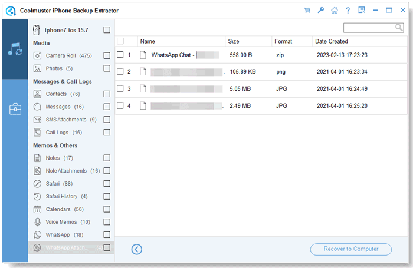The height and width of the screenshot is (268, 413).
Task: Select date 2023-02-13 17:23:23 cell
Action: (x=342, y=55)
